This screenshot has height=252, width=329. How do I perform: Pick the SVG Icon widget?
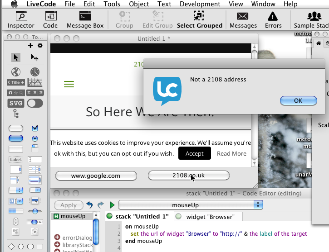[16, 103]
